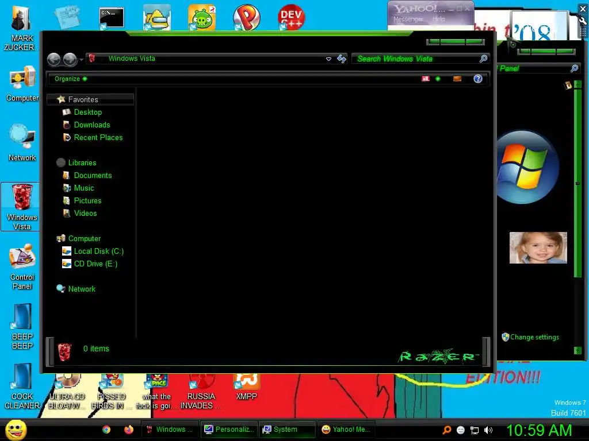
Task: Switch to Yahoo! Me... taskbar window
Action: click(x=346, y=430)
